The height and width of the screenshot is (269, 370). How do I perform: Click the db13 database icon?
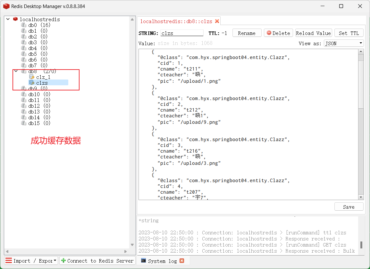(24, 112)
